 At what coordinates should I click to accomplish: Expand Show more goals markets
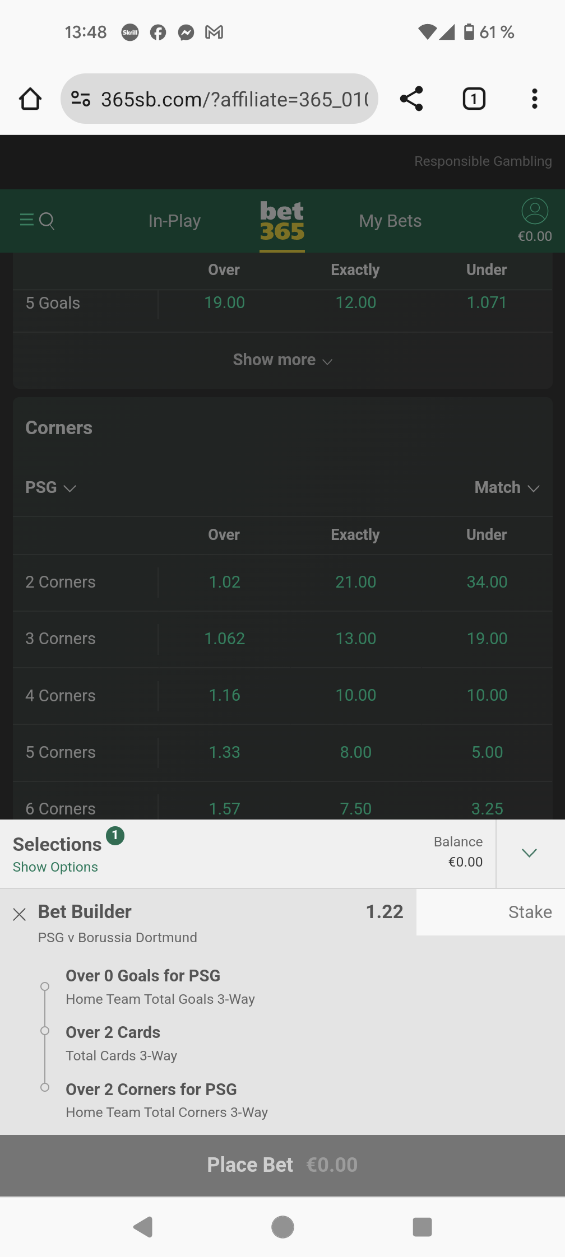[x=282, y=360]
